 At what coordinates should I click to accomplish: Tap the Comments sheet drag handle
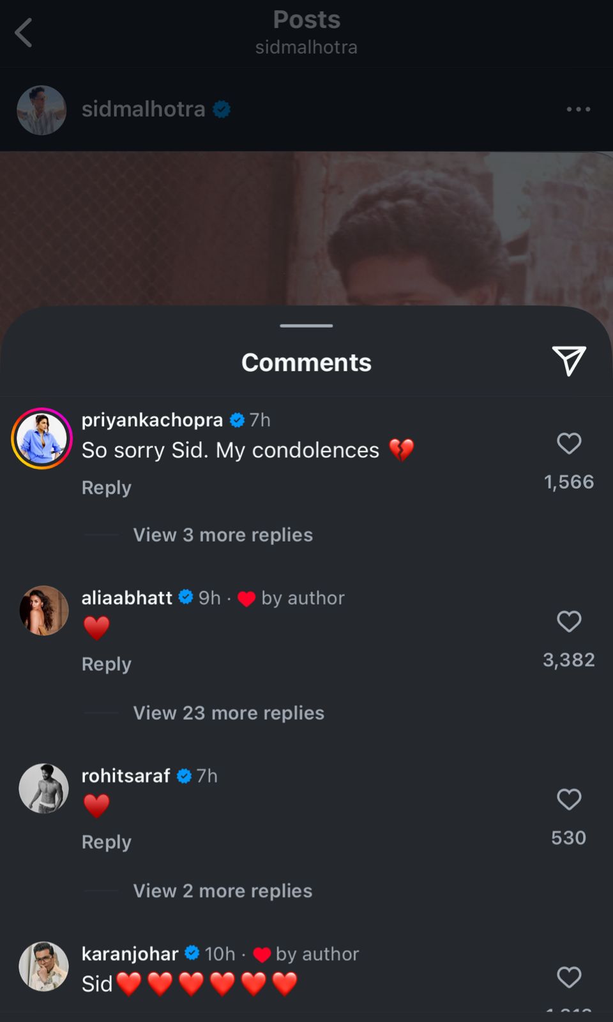click(x=306, y=326)
